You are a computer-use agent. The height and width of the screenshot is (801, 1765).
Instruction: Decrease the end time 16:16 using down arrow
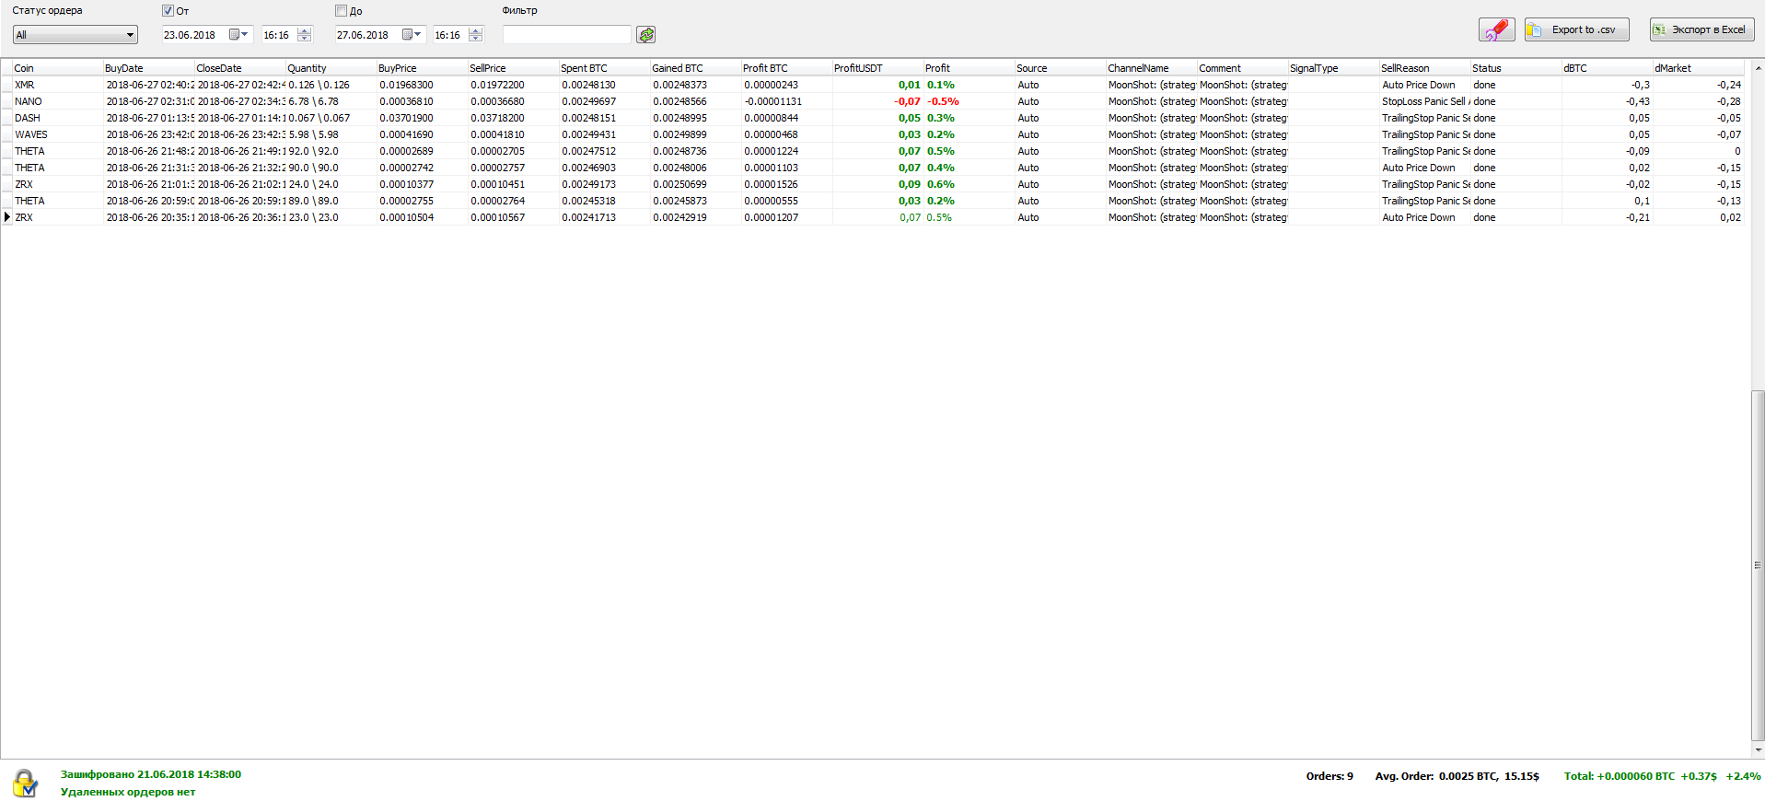click(x=476, y=39)
